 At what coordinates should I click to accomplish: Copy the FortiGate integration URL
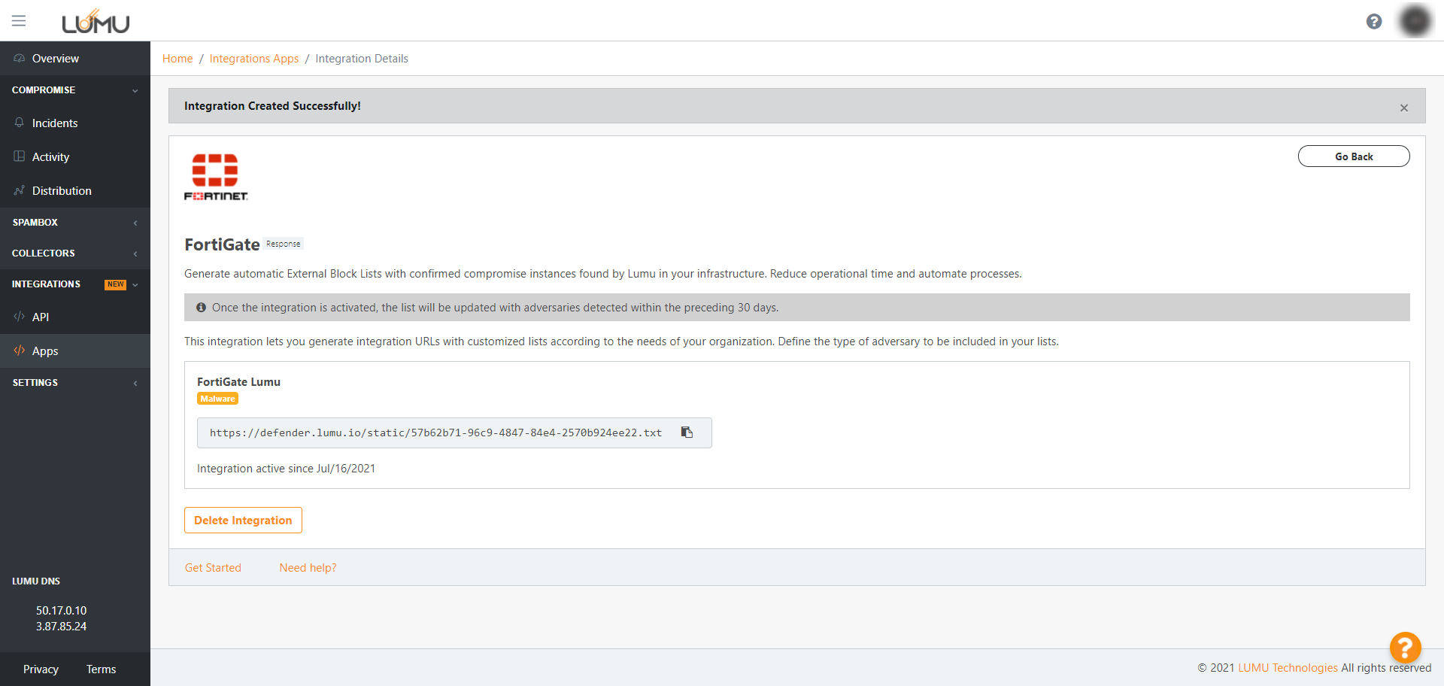687,433
